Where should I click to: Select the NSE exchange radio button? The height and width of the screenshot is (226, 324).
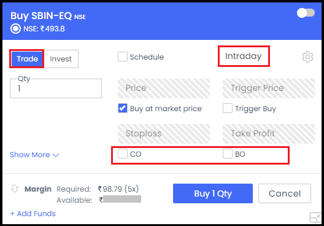(x=15, y=29)
